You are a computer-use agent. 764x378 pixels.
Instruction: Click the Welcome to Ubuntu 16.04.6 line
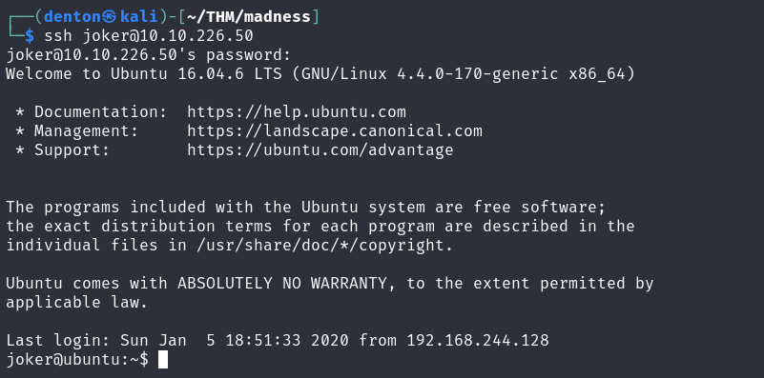coord(320,74)
